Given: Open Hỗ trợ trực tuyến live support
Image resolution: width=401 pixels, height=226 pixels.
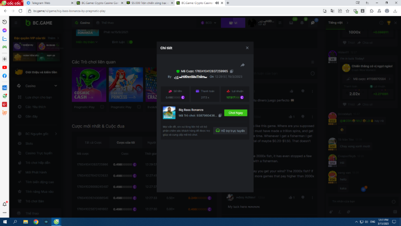Looking at the screenshot, I should 230,130.
